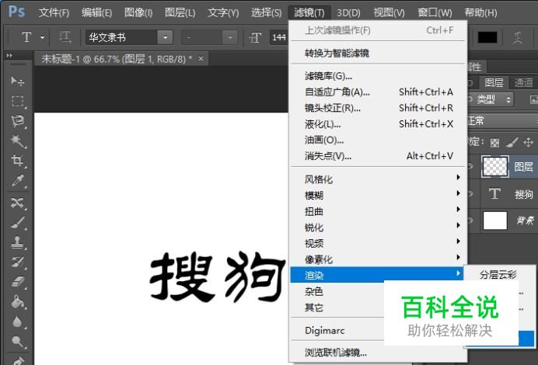Open the 帮助(H) menu
The image size is (538, 365).
click(480, 12)
